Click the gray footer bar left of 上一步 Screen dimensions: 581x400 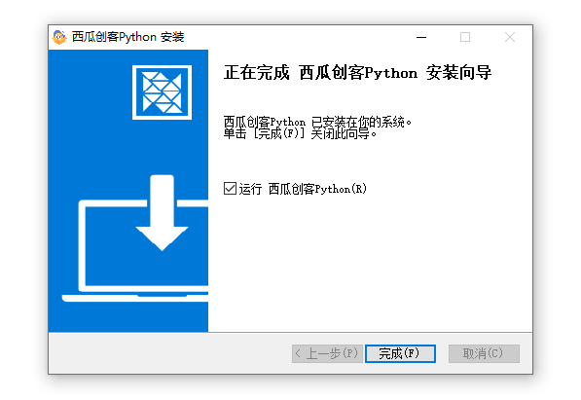coord(170,353)
